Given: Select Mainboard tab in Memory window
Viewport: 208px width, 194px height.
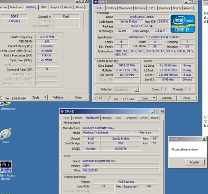Looking at the screenshot, I should point(17,7).
